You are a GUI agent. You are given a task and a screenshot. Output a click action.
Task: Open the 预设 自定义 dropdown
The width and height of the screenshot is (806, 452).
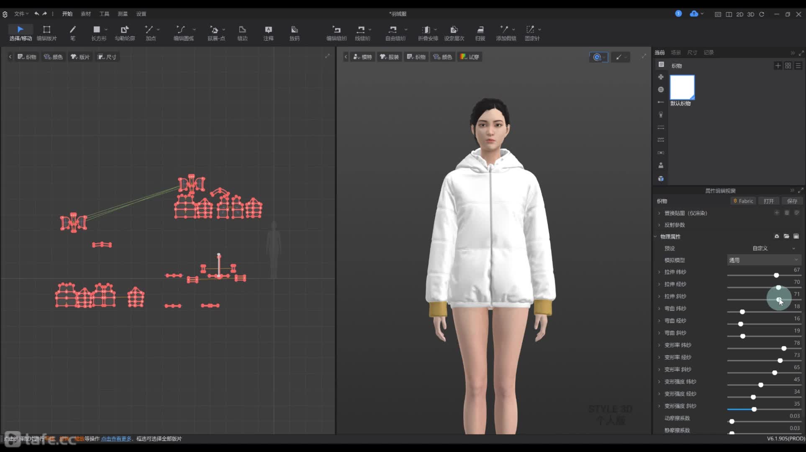coord(764,248)
